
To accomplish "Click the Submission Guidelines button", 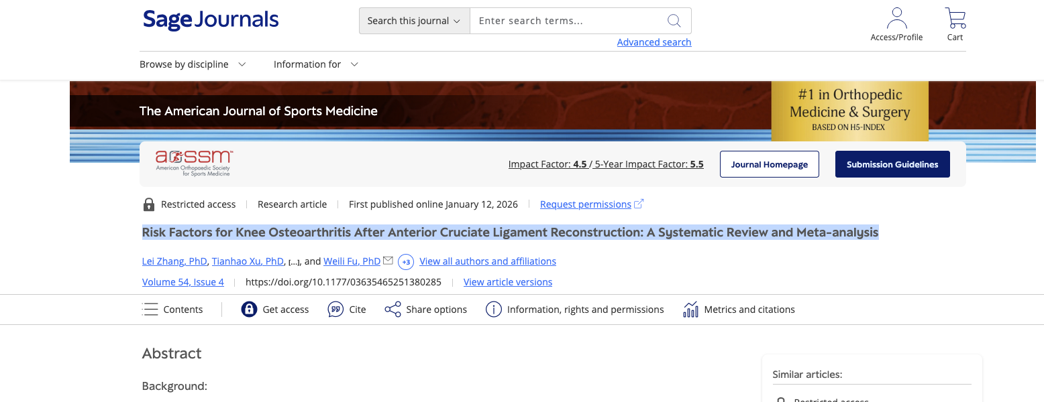I will (x=892, y=164).
